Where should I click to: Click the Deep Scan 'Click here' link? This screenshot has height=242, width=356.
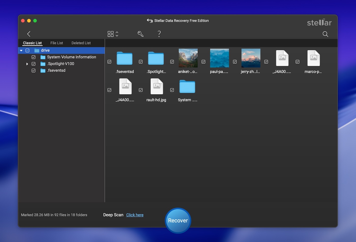pyautogui.click(x=135, y=215)
